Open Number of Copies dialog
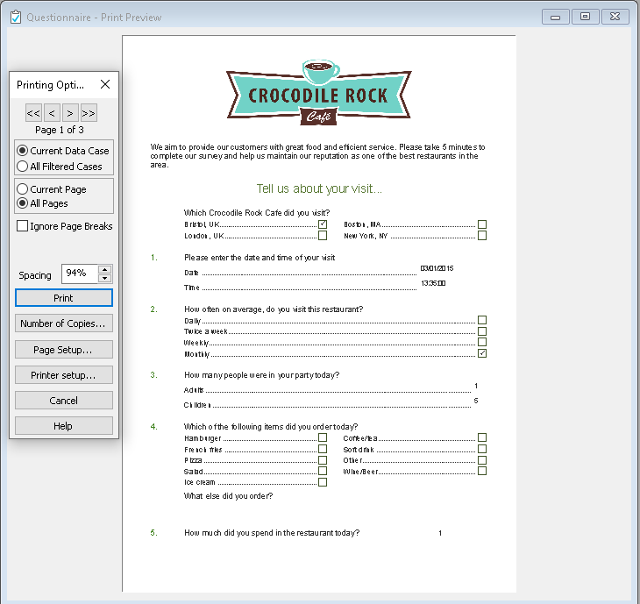The width and height of the screenshot is (640, 604). [64, 323]
